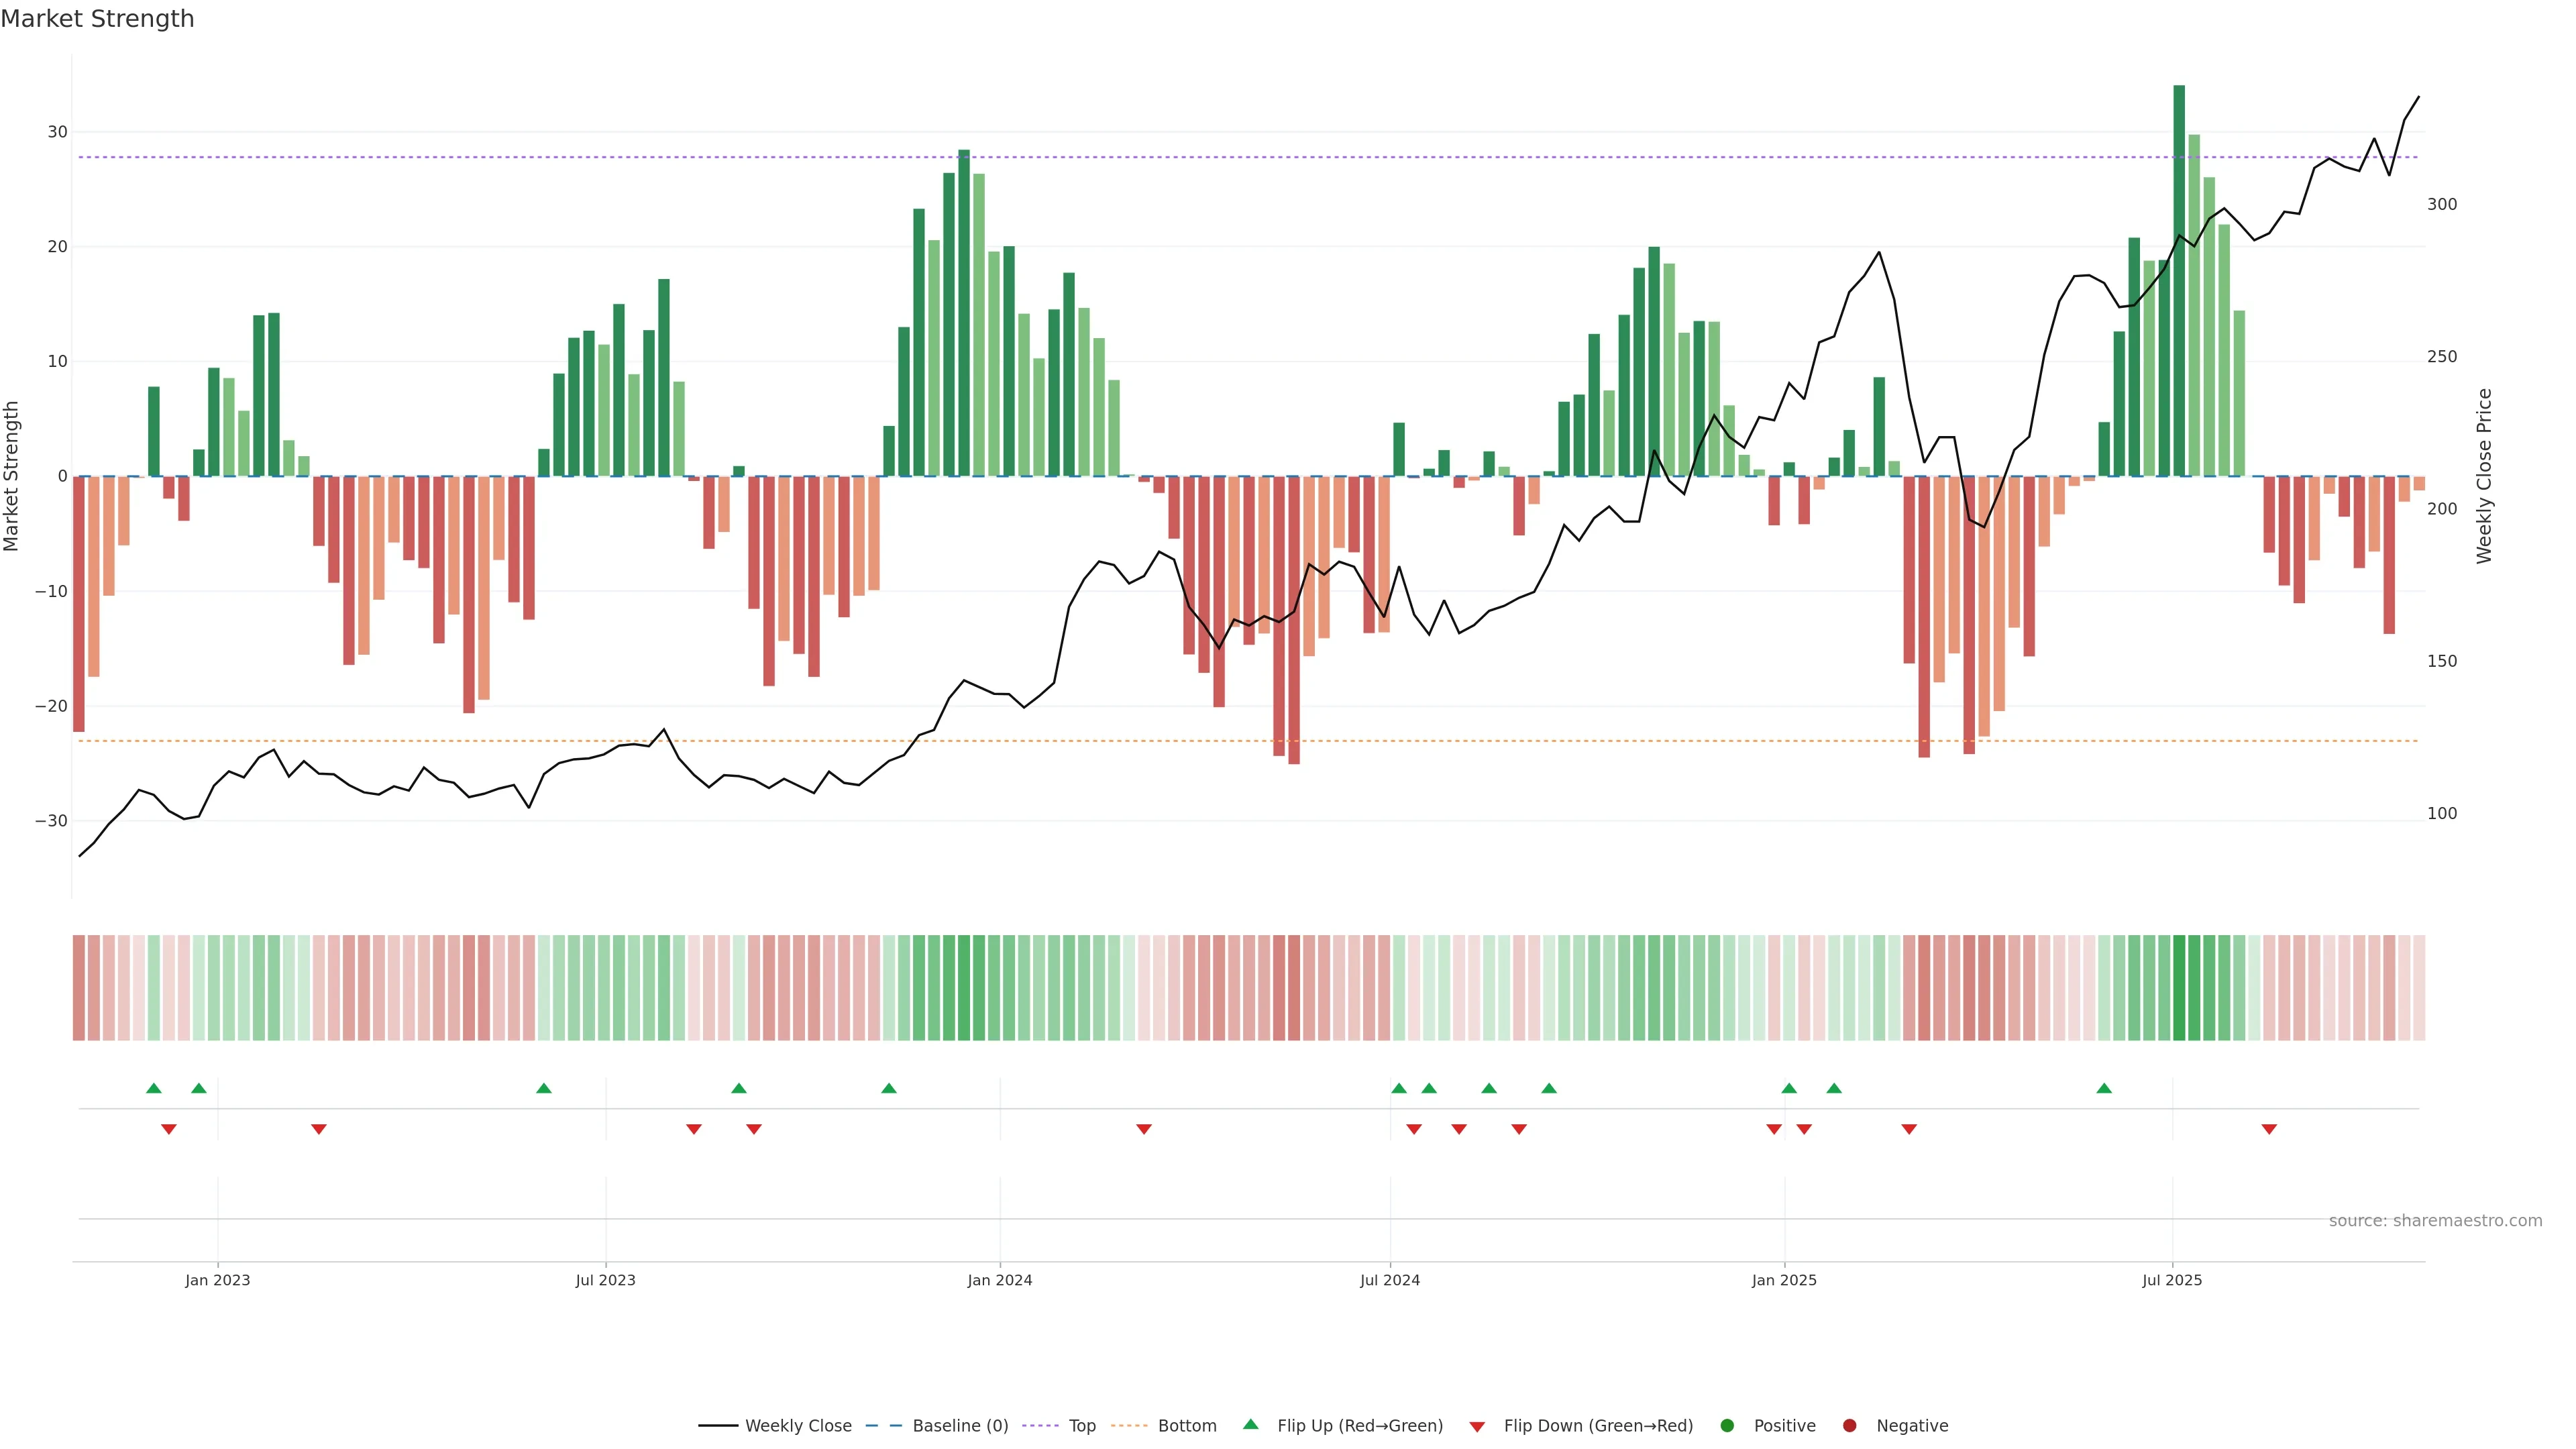The height and width of the screenshot is (1449, 2576).
Task: Click the first green flip-up triangle marker
Action: [x=153, y=1088]
